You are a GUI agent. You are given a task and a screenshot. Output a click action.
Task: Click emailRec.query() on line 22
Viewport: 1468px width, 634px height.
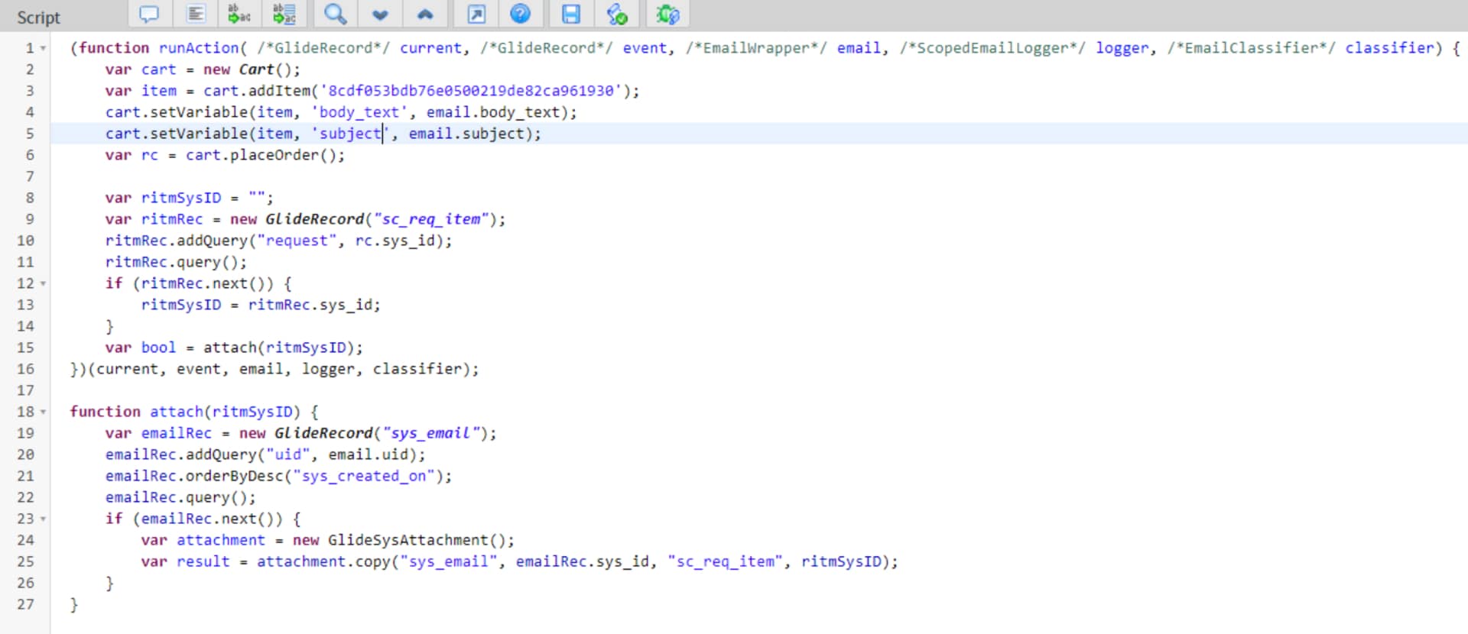(x=176, y=497)
